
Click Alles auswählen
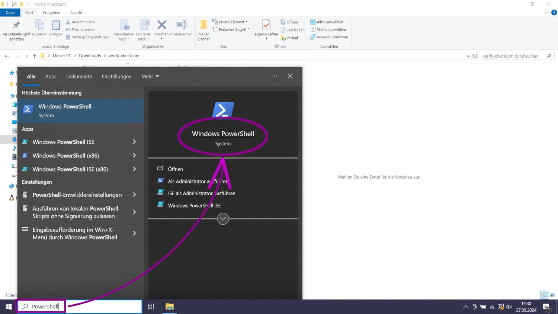coord(327,22)
